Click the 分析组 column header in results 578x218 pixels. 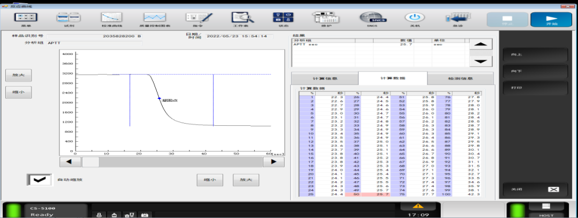coord(324,40)
